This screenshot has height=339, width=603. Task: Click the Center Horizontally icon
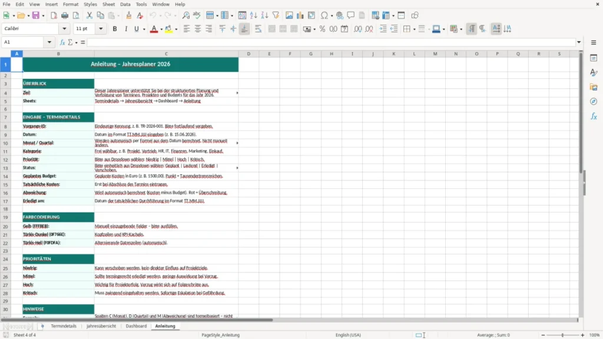[x=198, y=29]
